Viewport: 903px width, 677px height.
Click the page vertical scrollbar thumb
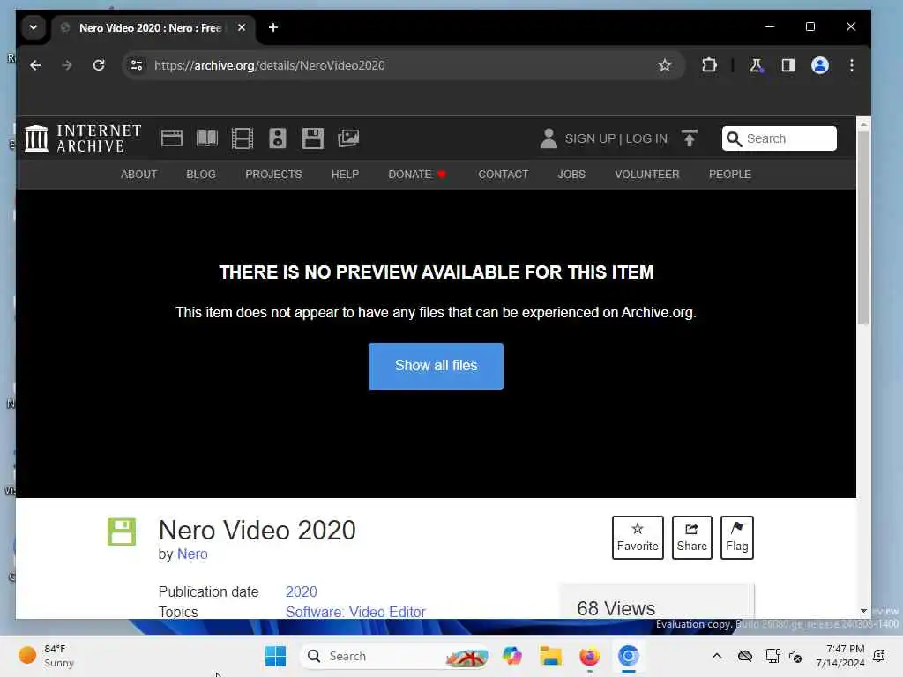pos(863,227)
